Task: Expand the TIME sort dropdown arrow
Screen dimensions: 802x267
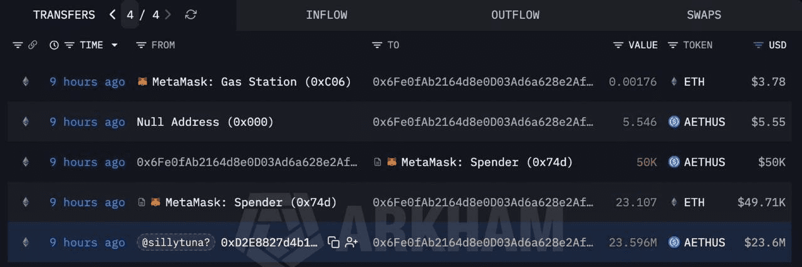Action: pos(115,45)
